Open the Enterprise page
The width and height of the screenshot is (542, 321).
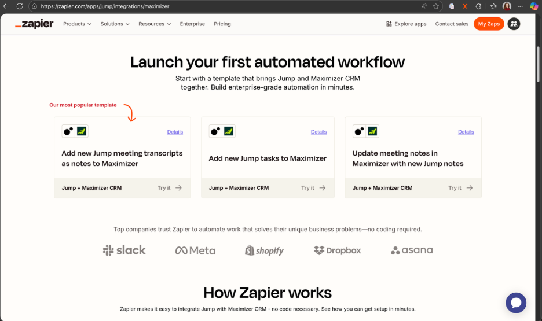click(x=192, y=24)
